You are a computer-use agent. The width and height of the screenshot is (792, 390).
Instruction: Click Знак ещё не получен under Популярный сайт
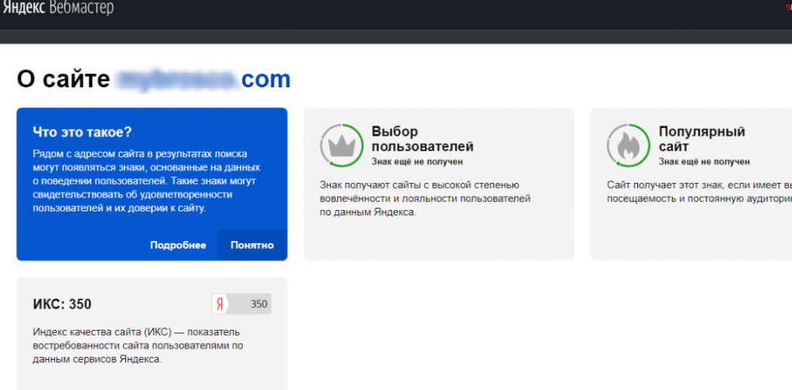pos(704,161)
